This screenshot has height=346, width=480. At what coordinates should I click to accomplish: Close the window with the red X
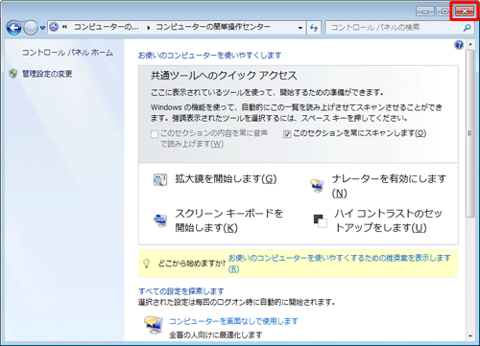click(465, 12)
